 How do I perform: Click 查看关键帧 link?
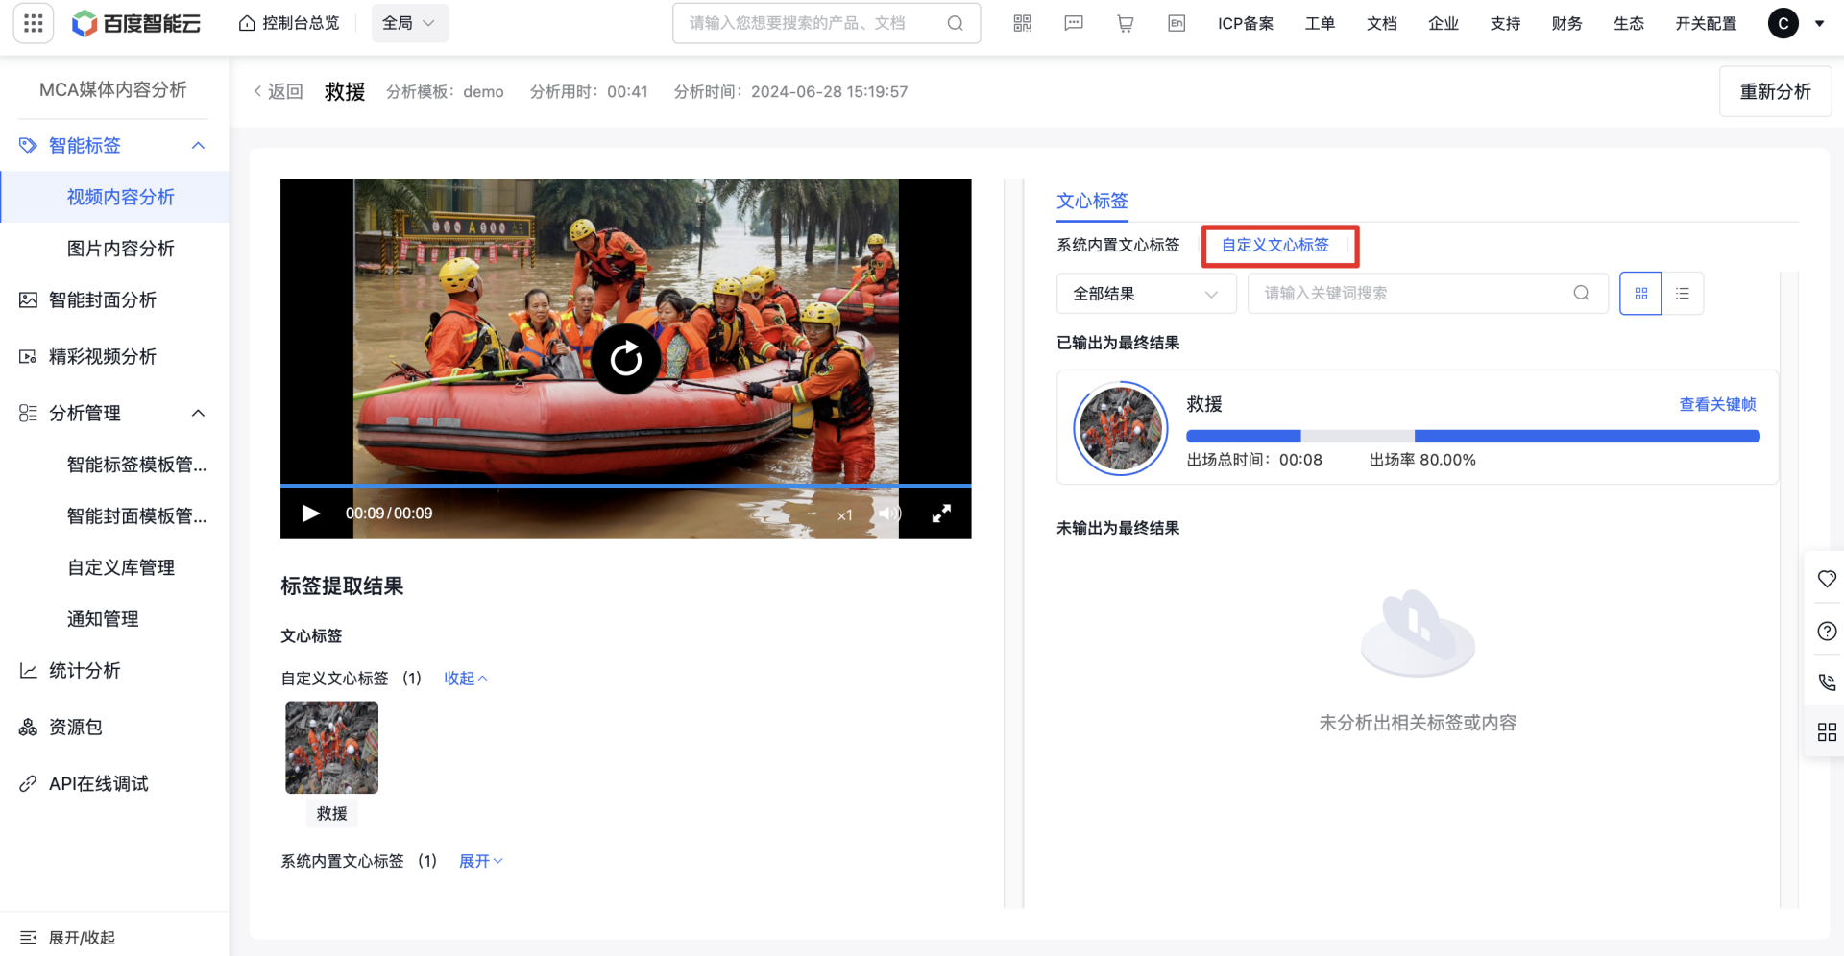pyautogui.click(x=1717, y=404)
